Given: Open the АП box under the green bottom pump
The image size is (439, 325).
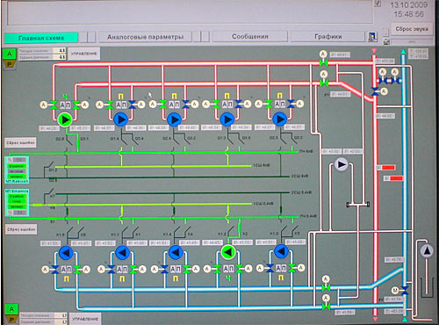Looking at the screenshot, I should 228,269.
